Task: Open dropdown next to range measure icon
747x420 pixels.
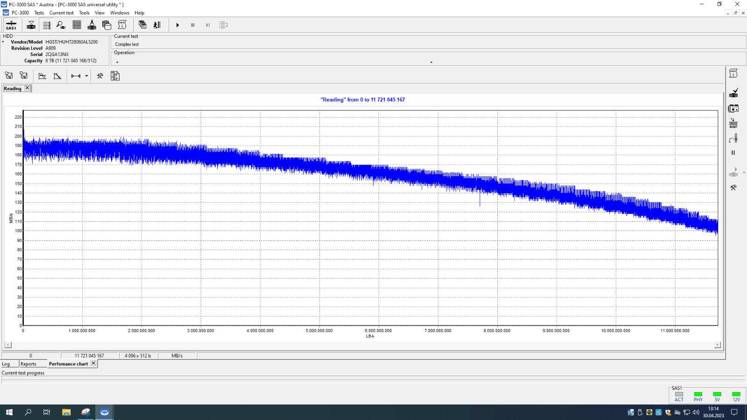Action: pyautogui.click(x=86, y=76)
